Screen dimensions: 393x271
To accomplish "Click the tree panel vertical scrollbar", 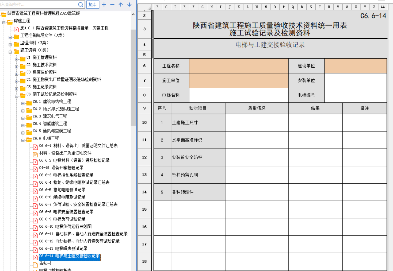I will 133,78.
